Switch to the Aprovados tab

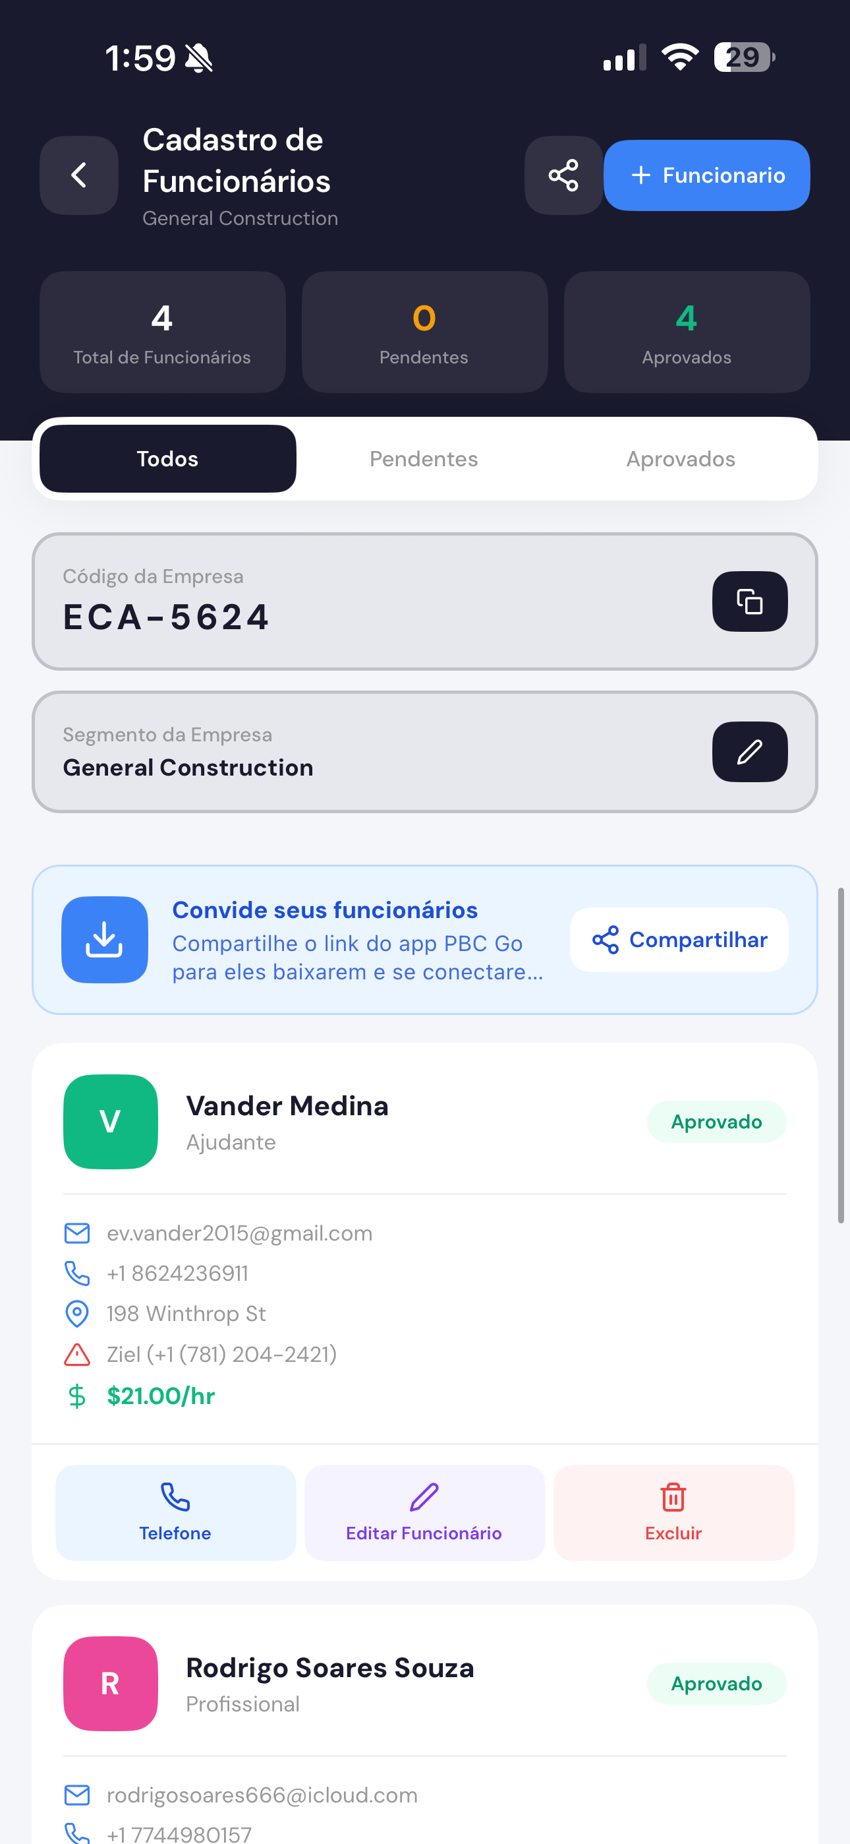[x=681, y=459]
